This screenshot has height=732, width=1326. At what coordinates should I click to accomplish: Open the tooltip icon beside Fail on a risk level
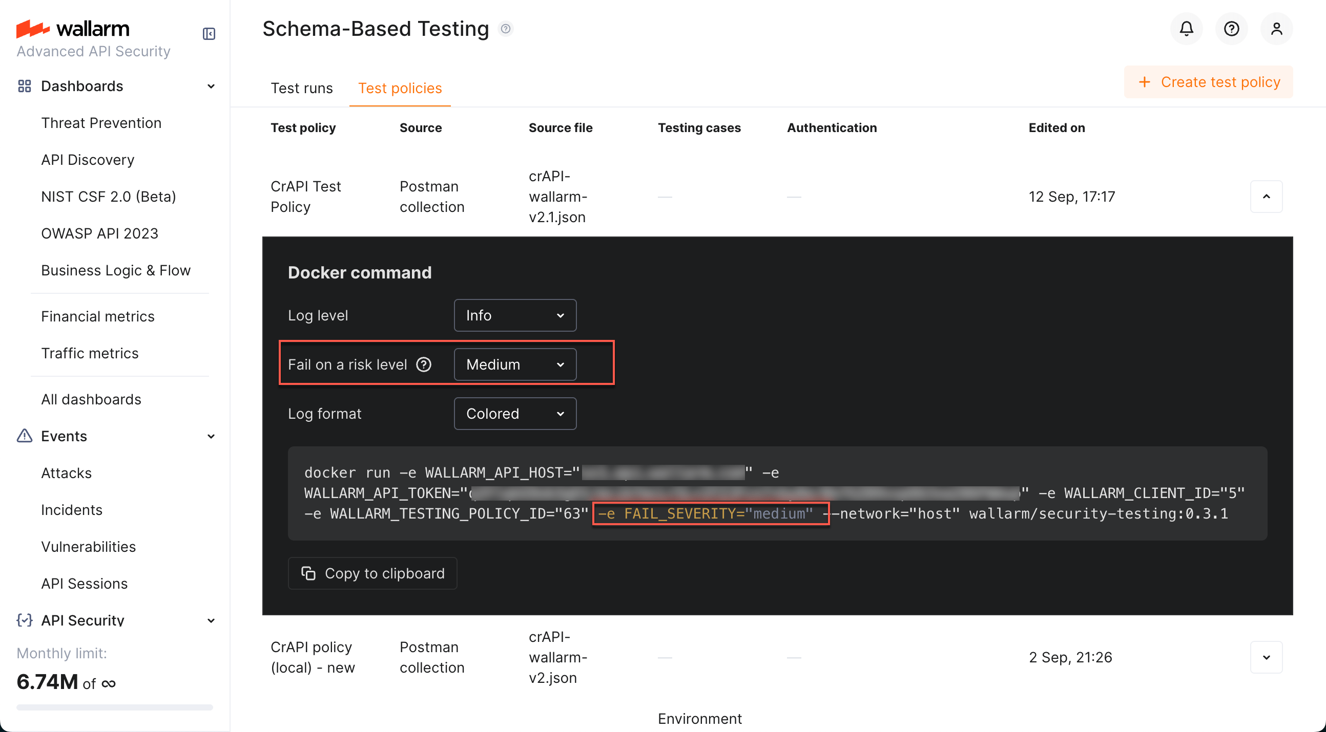click(x=423, y=364)
